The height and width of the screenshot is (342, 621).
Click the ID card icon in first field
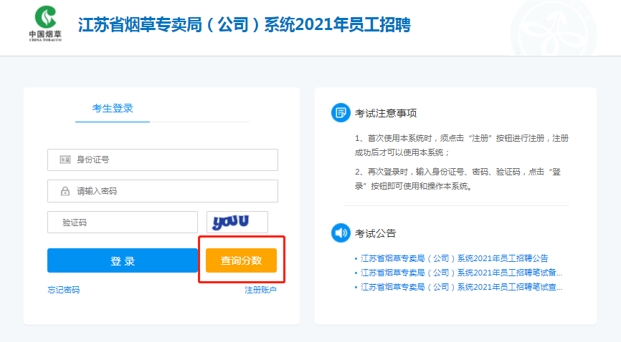pos(65,160)
